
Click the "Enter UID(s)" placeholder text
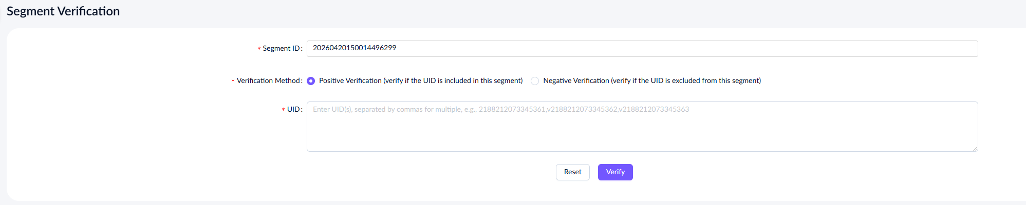click(332, 110)
